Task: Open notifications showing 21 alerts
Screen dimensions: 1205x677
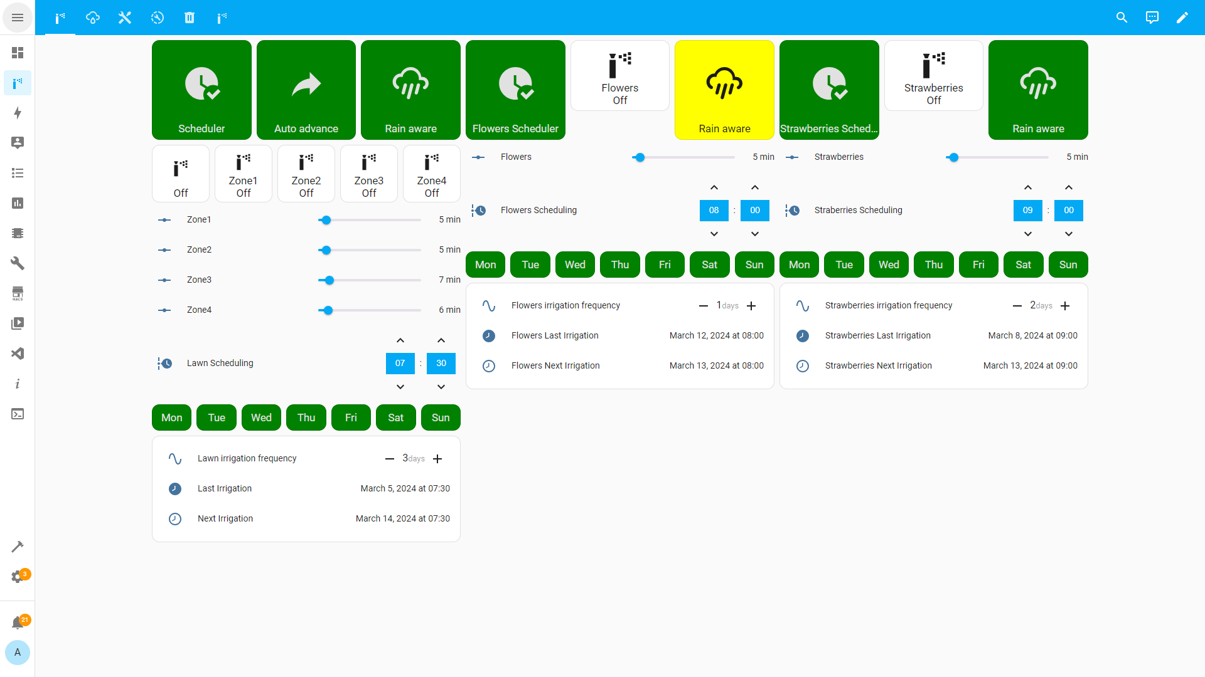Action: click(18, 622)
